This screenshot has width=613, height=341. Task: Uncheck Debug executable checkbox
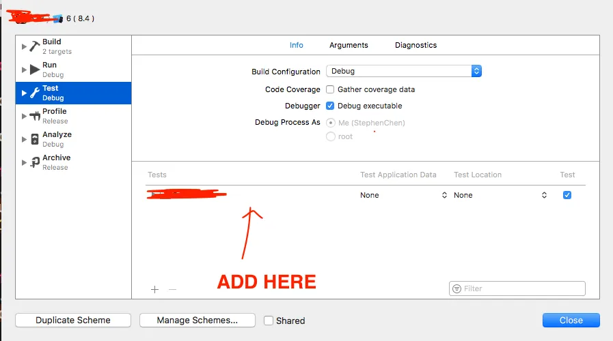pos(331,106)
